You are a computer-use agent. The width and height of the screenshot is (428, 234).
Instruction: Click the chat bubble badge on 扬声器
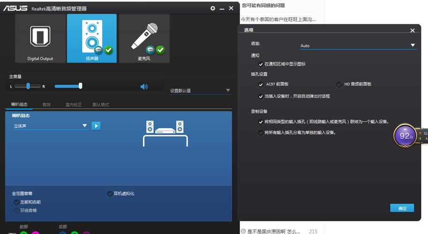[x=98, y=50]
